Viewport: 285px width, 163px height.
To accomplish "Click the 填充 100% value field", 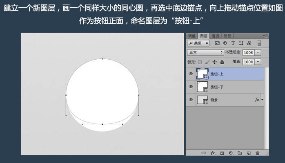I will (249, 62).
